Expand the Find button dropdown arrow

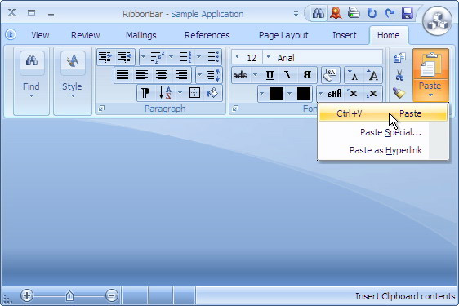tap(31, 96)
